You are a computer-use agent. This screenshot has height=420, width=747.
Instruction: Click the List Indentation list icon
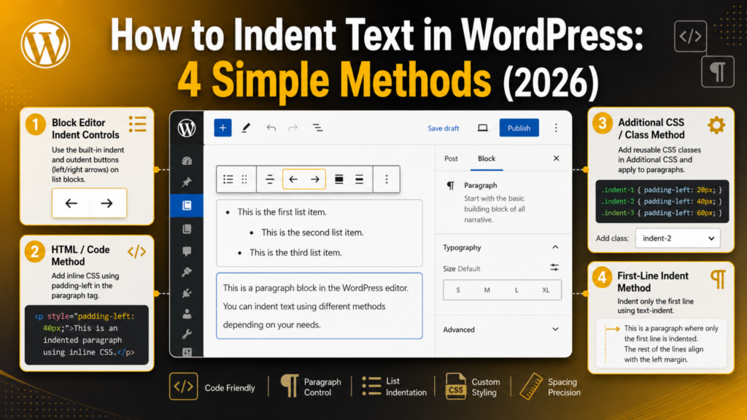click(371, 386)
